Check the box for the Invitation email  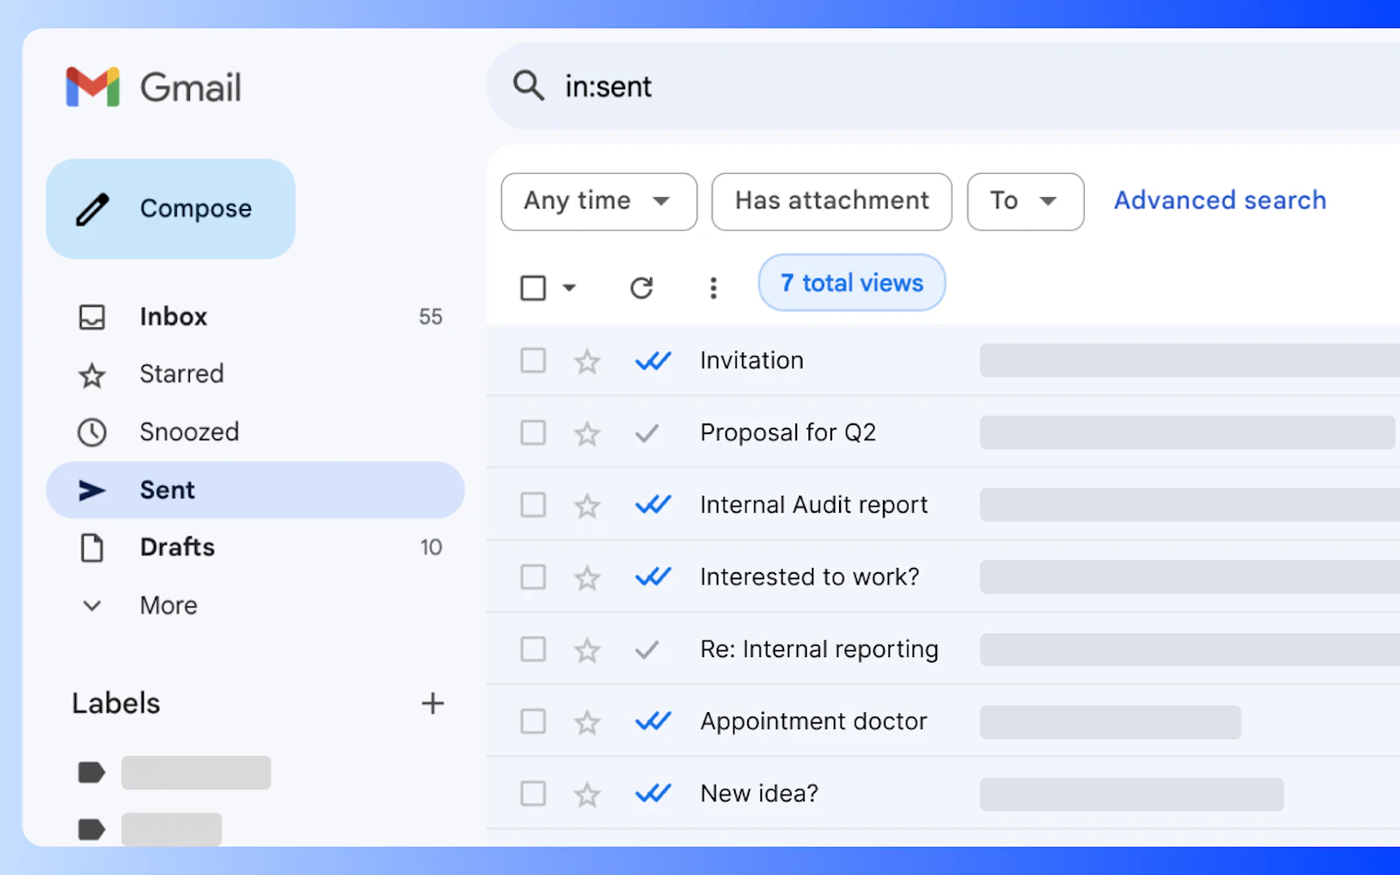533,360
